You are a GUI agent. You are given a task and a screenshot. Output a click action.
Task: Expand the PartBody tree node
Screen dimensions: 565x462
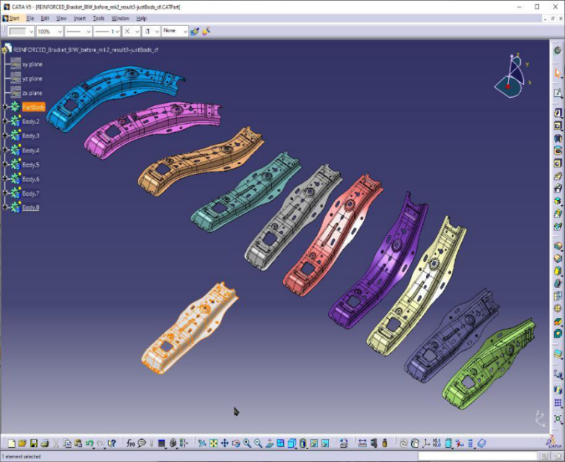[x=4, y=107]
